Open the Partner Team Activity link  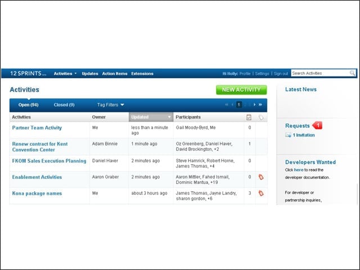click(x=37, y=128)
